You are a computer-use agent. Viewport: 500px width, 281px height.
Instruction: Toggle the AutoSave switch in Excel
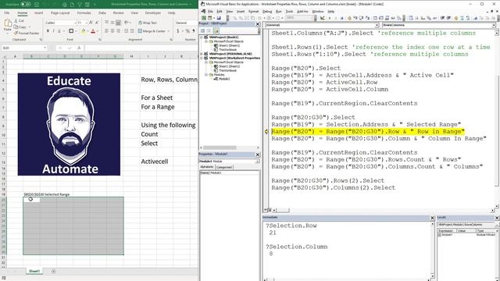pos(25,4)
